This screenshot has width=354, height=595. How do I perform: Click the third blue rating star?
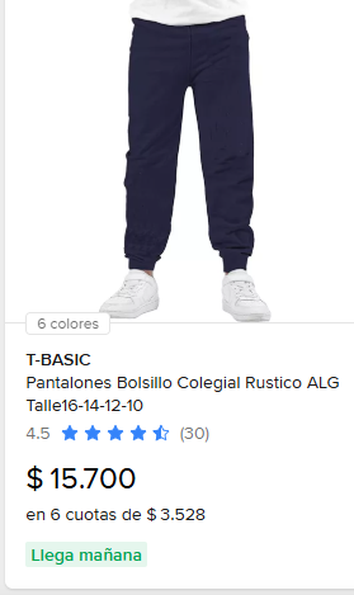(x=115, y=433)
